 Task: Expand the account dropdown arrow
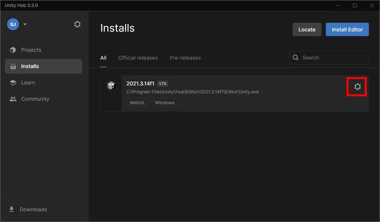(x=25, y=24)
